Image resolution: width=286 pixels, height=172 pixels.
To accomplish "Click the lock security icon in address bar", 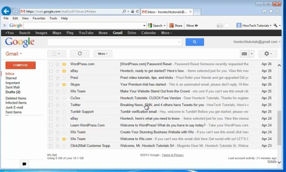I will point(133,11).
